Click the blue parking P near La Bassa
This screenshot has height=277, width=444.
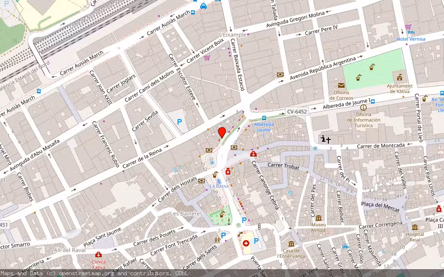pos(244,220)
